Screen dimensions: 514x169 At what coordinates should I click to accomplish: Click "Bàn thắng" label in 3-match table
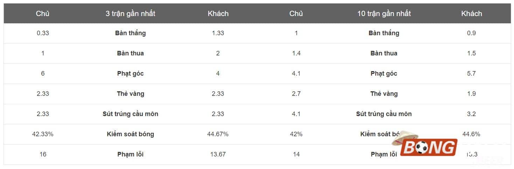coord(130,33)
